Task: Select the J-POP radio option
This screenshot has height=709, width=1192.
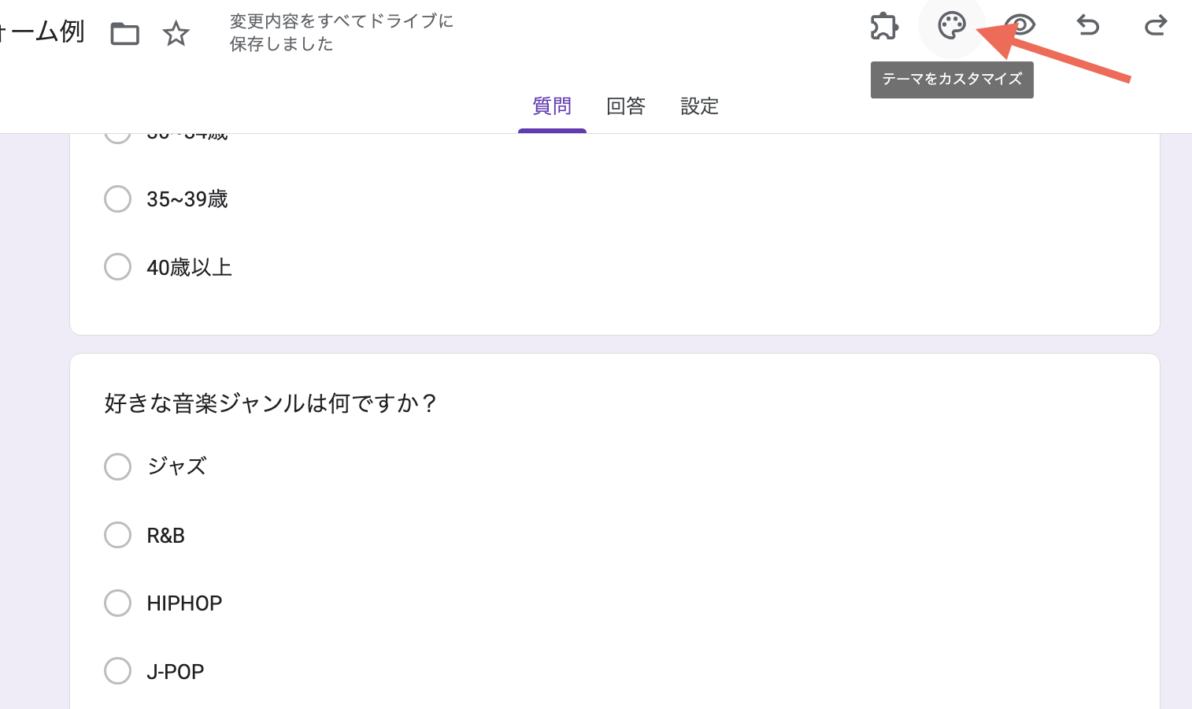Action: pos(117,671)
